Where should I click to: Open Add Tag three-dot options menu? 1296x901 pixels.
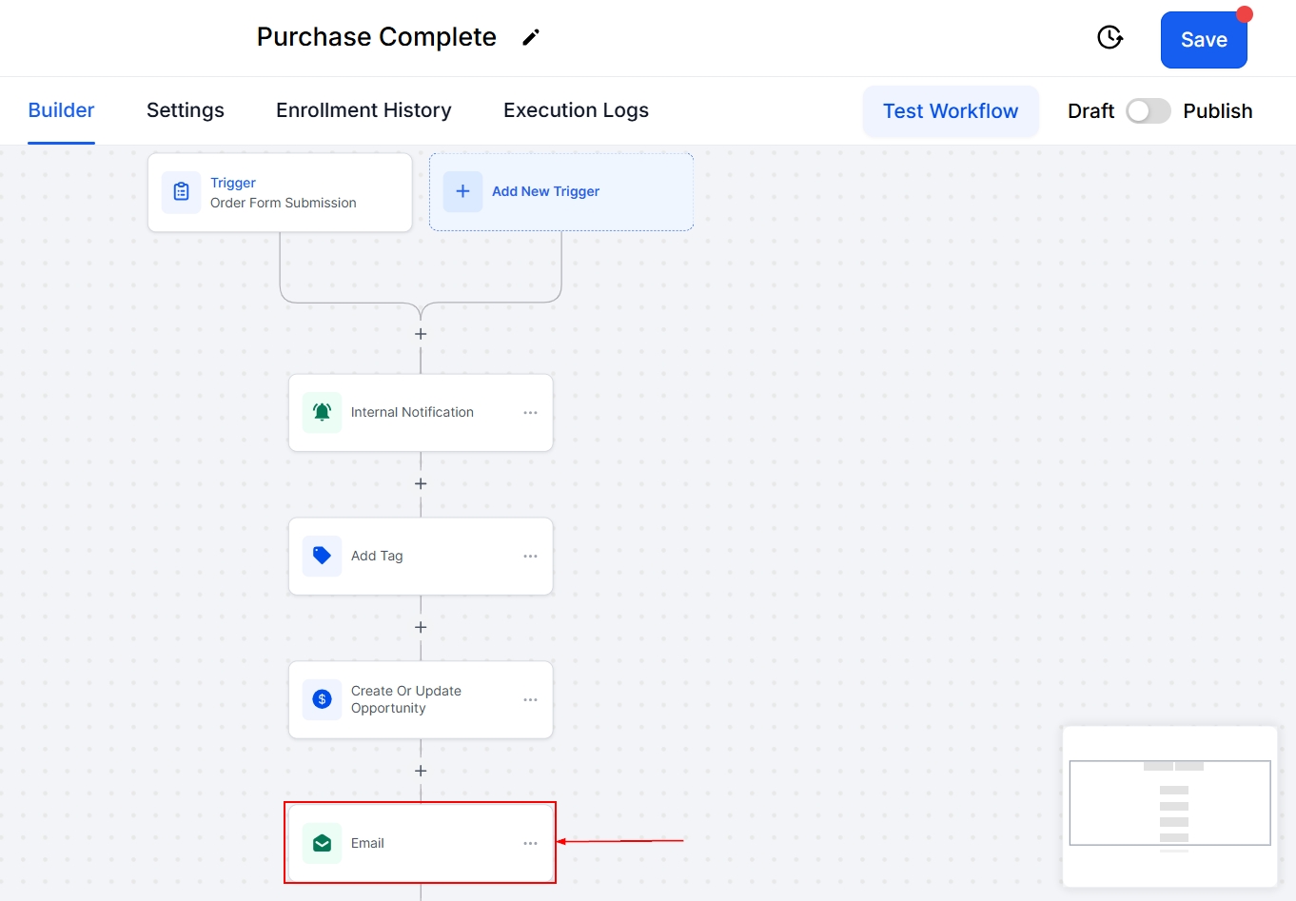pos(530,557)
